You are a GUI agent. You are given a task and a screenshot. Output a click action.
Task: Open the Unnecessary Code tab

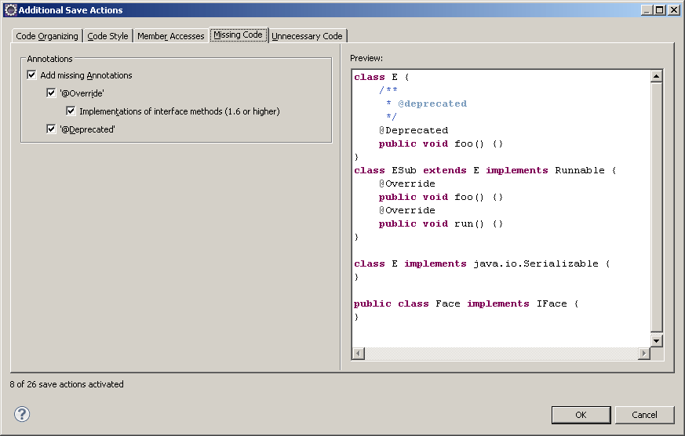click(307, 36)
